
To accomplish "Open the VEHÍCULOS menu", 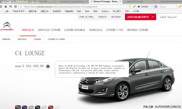I will click(28, 30).
